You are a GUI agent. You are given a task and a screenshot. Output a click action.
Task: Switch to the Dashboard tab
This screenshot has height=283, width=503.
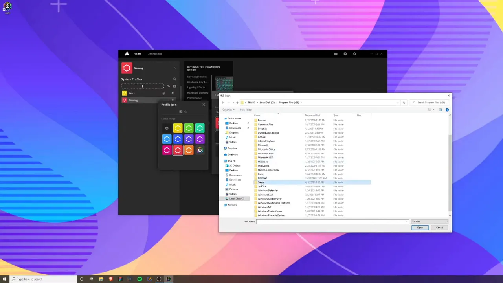tap(154, 54)
